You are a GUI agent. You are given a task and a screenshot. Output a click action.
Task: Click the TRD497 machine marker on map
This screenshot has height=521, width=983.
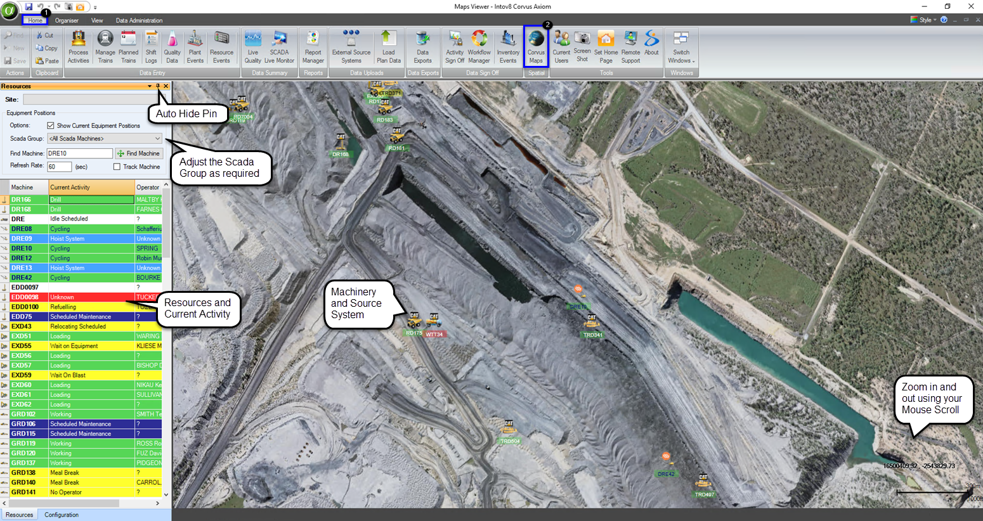pyautogui.click(x=703, y=486)
